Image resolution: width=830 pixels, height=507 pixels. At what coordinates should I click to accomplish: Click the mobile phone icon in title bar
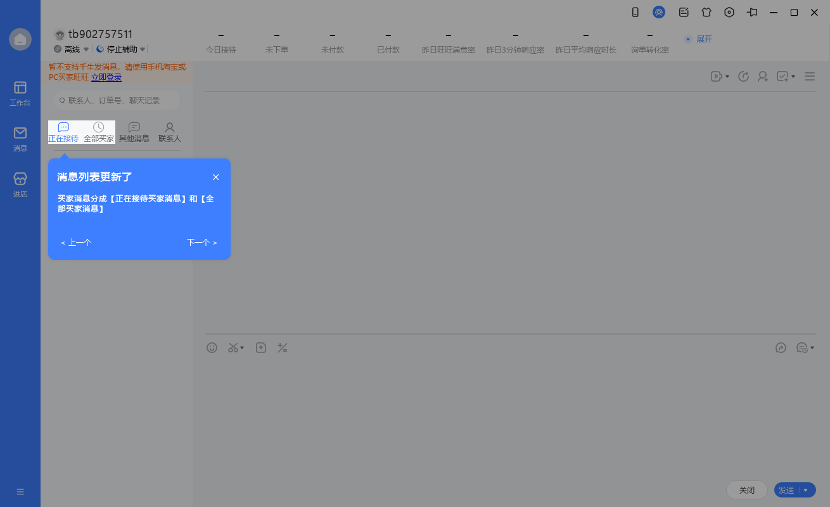point(635,12)
